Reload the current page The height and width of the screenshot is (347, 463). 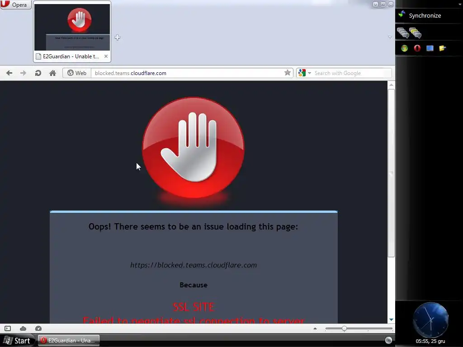[38, 73]
